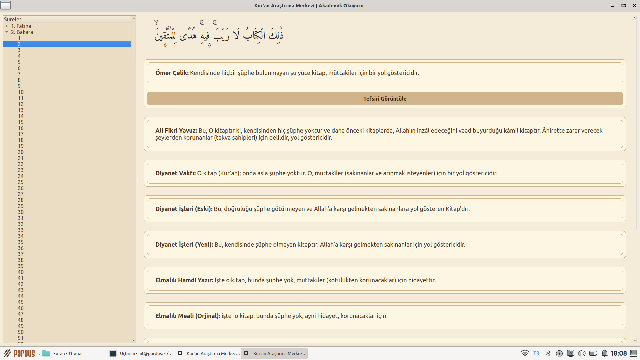Viewport: 640px width, 360px height.
Task: Open the power manager gauge icon
Action: (559, 353)
